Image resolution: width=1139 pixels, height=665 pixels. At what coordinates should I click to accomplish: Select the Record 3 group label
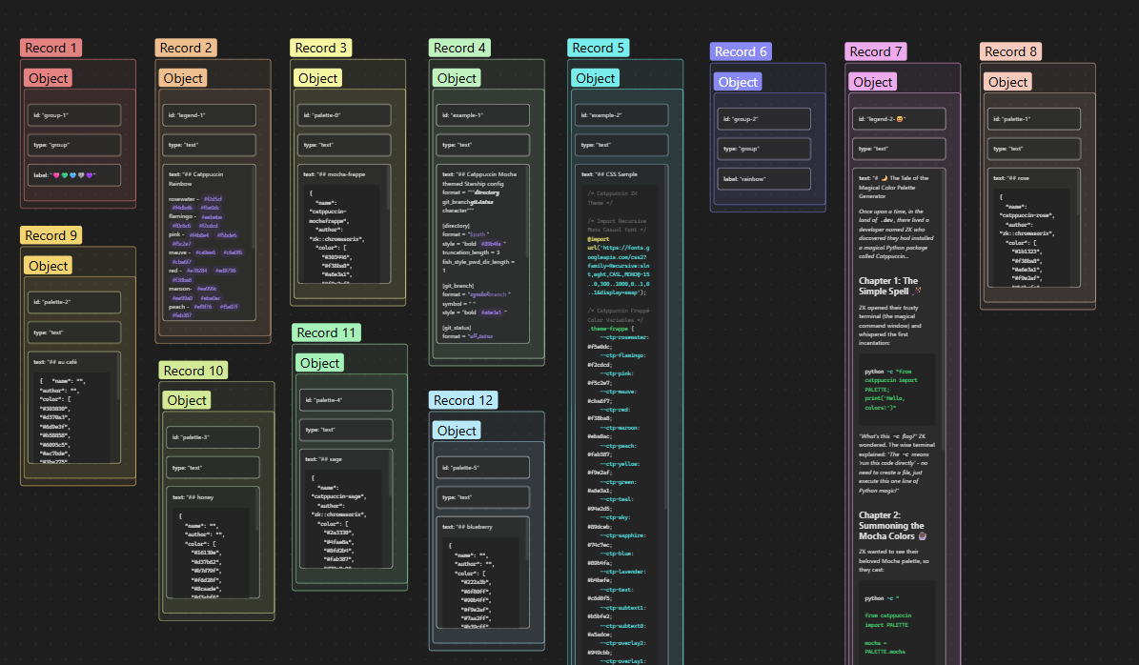(321, 48)
